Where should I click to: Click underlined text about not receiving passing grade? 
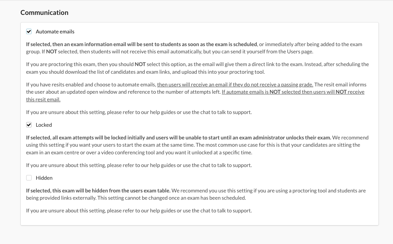(235, 85)
